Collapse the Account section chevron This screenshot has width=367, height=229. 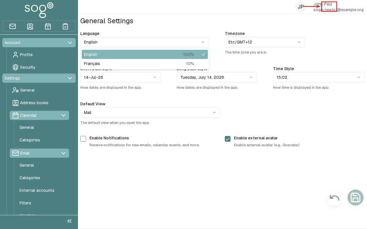pyautogui.click(x=70, y=43)
